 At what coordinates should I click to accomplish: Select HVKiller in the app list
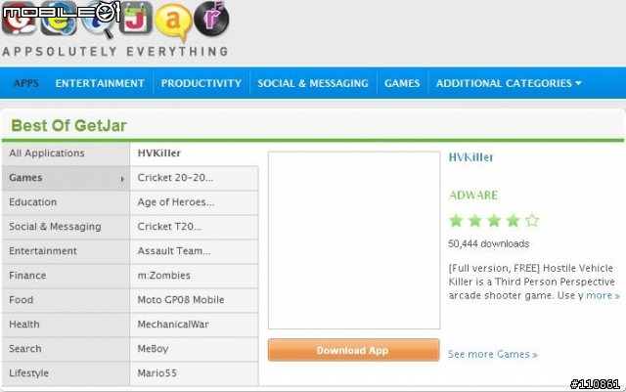[x=194, y=153]
